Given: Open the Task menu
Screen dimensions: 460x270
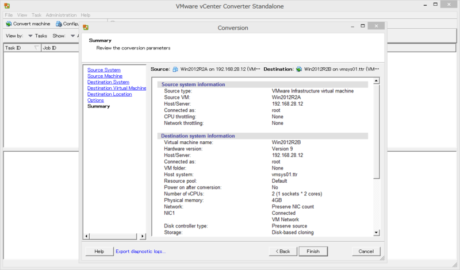Looking at the screenshot, I should click(37, 15).
